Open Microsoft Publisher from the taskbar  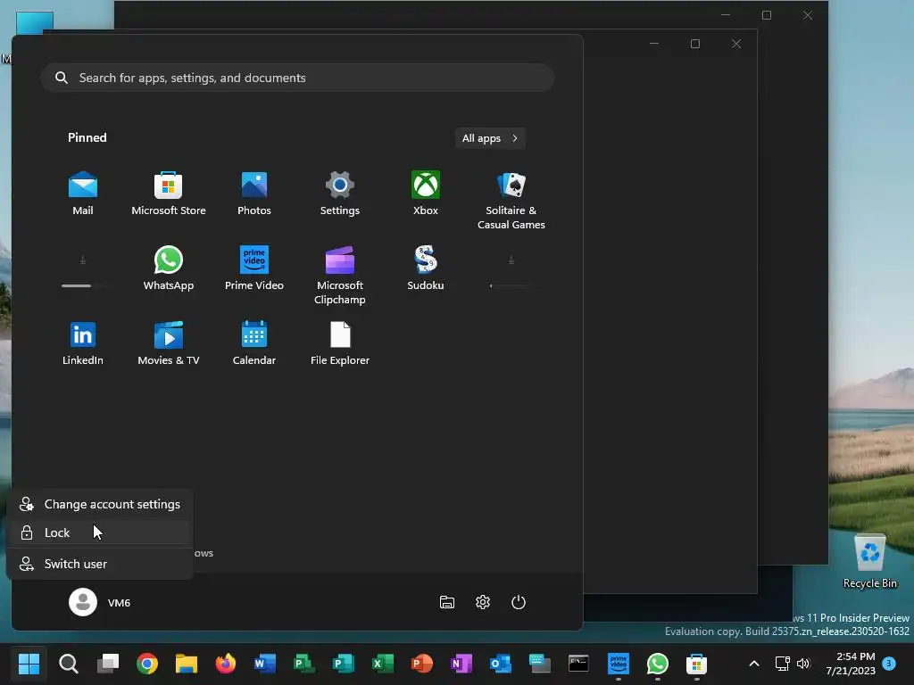point(344,664)
